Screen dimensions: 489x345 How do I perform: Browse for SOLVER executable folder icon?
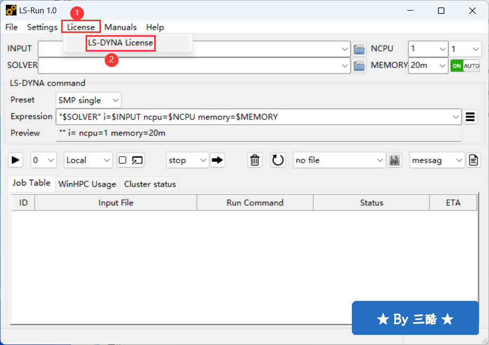click(359, 65)
